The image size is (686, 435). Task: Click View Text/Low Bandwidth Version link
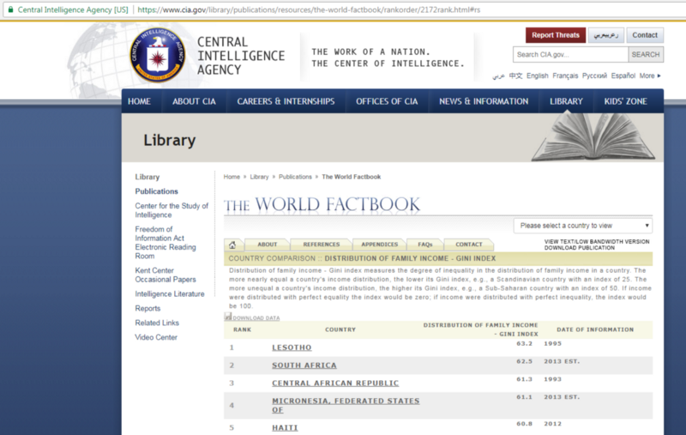[x=597, y=242]
